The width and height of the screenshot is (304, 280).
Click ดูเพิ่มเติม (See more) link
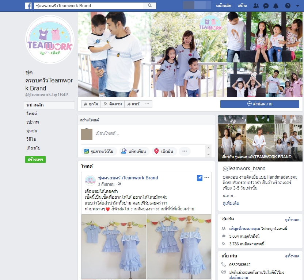[x=231, y=203]
